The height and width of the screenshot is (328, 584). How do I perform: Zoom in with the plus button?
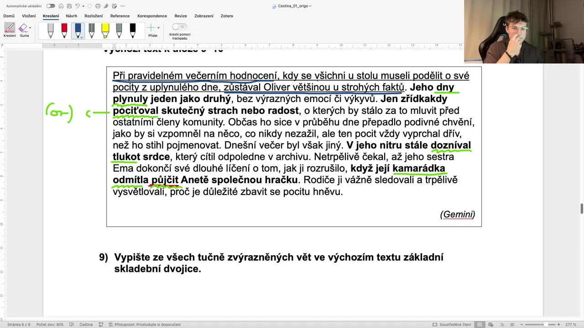point(558,324)
